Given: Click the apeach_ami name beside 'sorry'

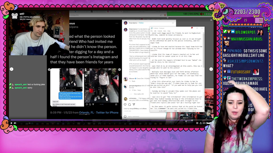Looking at the screenshot, I should coord(21,88).
